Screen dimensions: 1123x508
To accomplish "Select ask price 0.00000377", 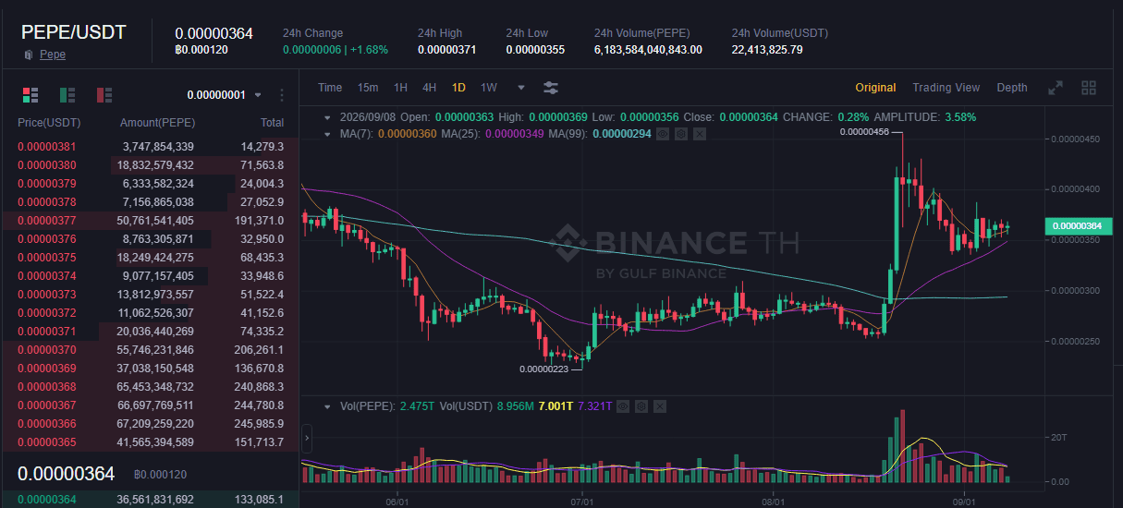I will coord(47,220).
